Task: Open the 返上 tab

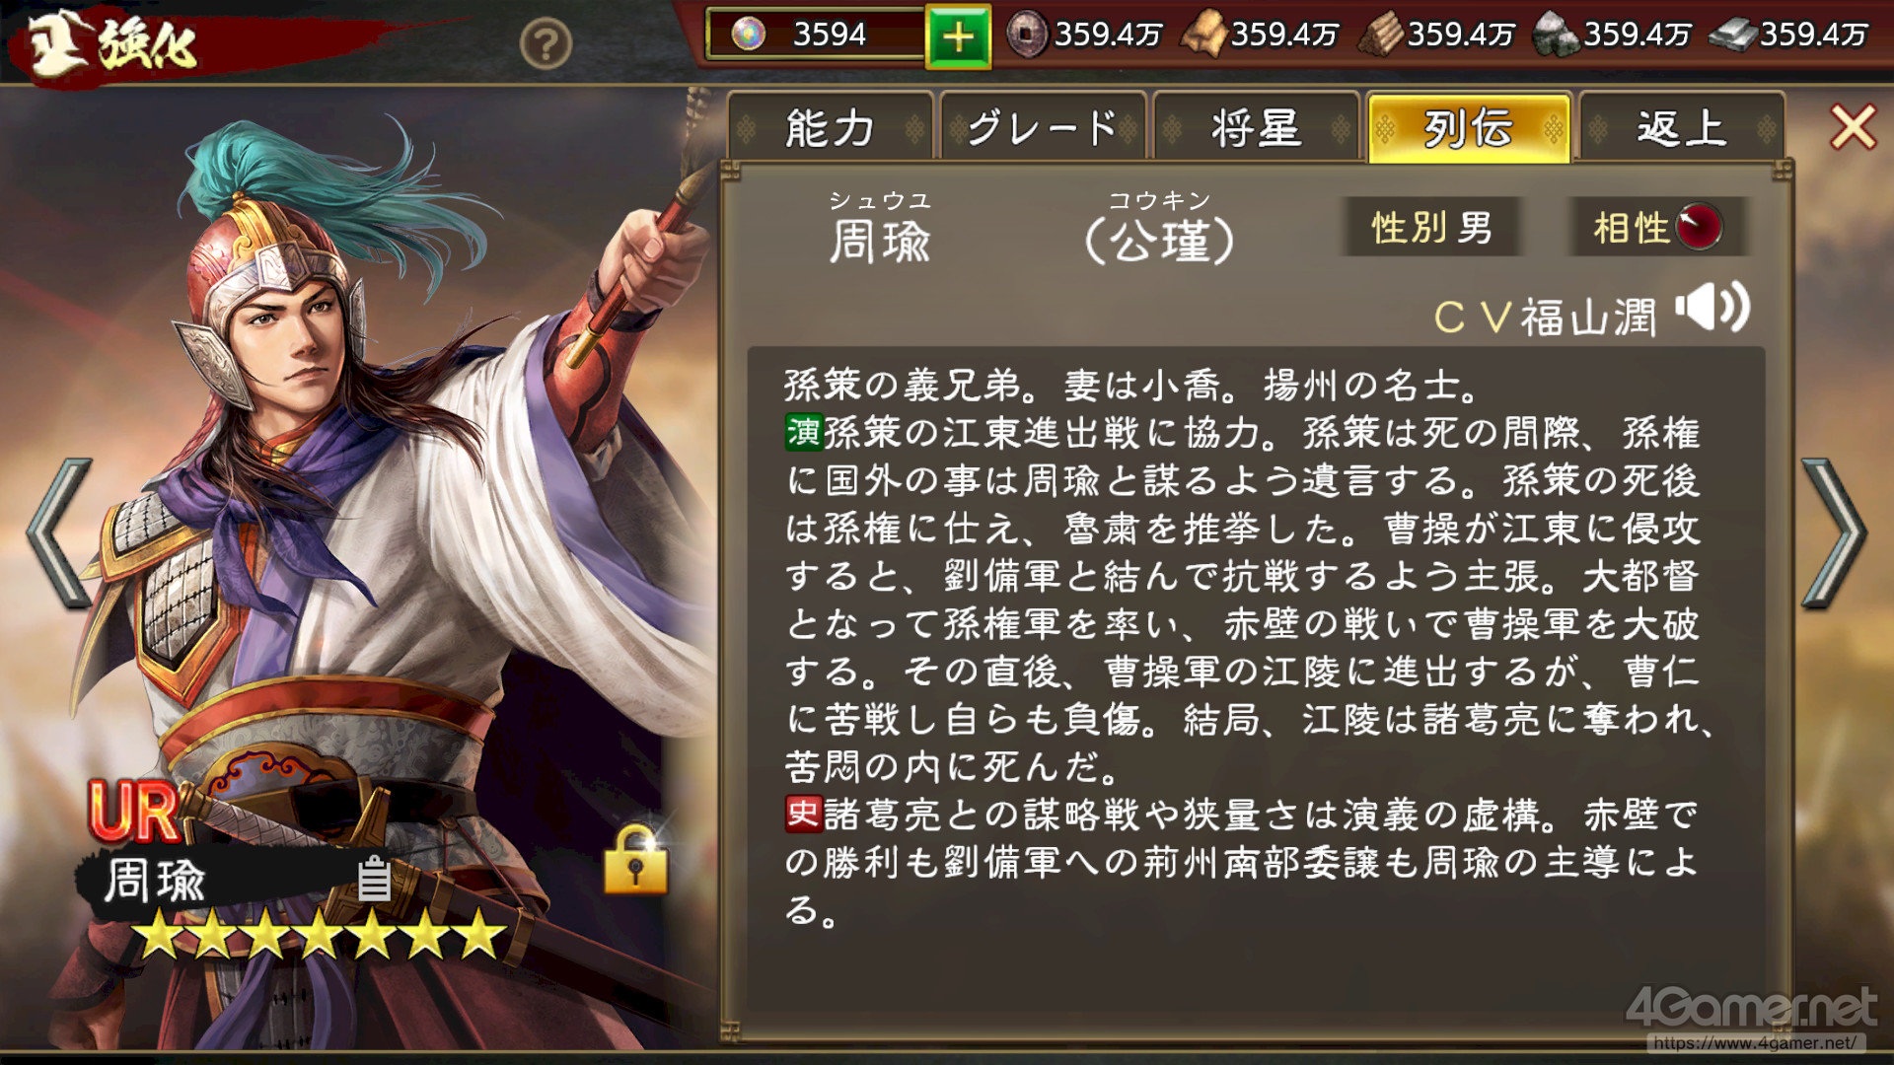Action: point(1682,128)
